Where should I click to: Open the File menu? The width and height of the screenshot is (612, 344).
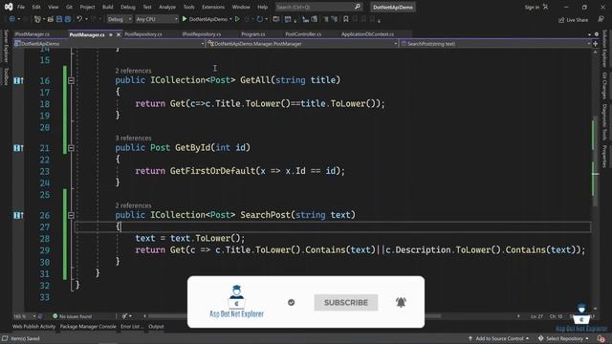pyautogui.click(x=21, y=7)
